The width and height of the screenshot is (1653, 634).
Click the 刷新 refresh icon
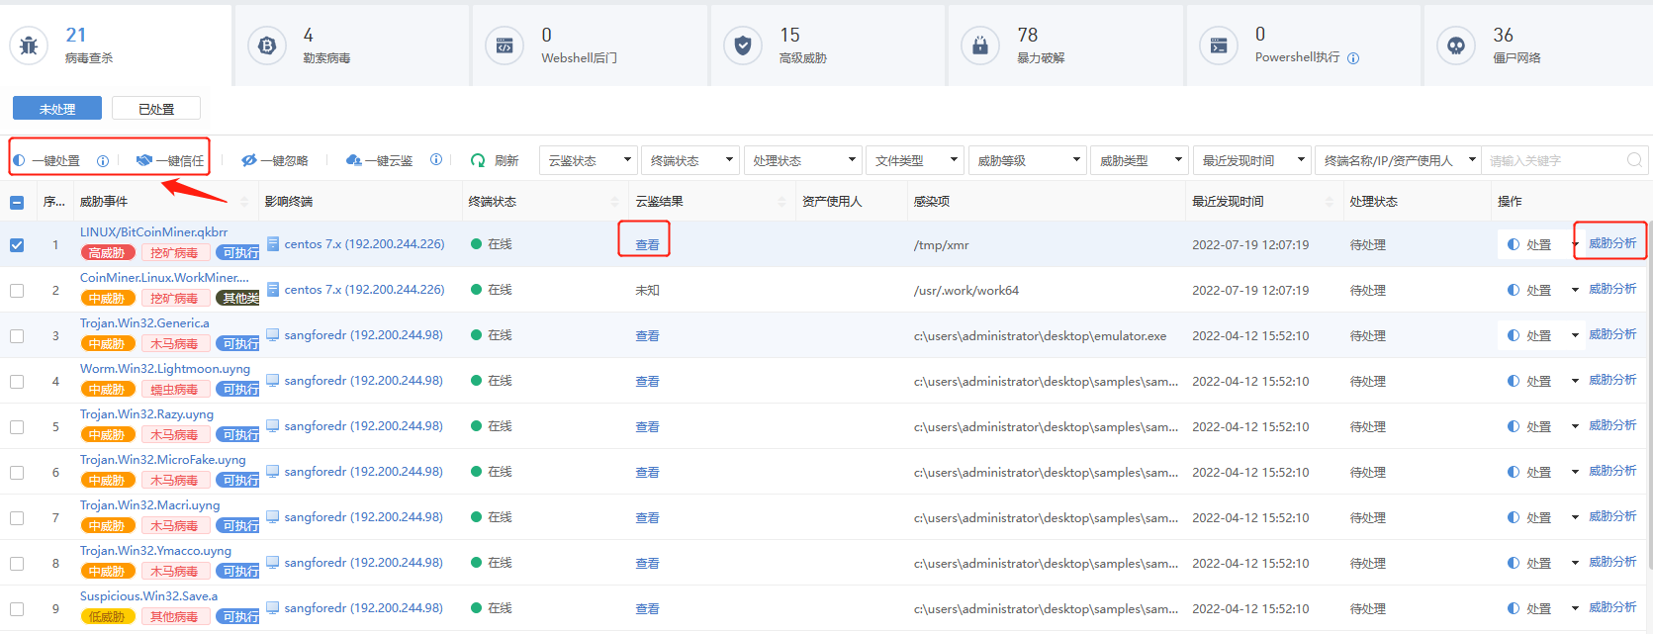pyautogui.click(x=478, y=160)
